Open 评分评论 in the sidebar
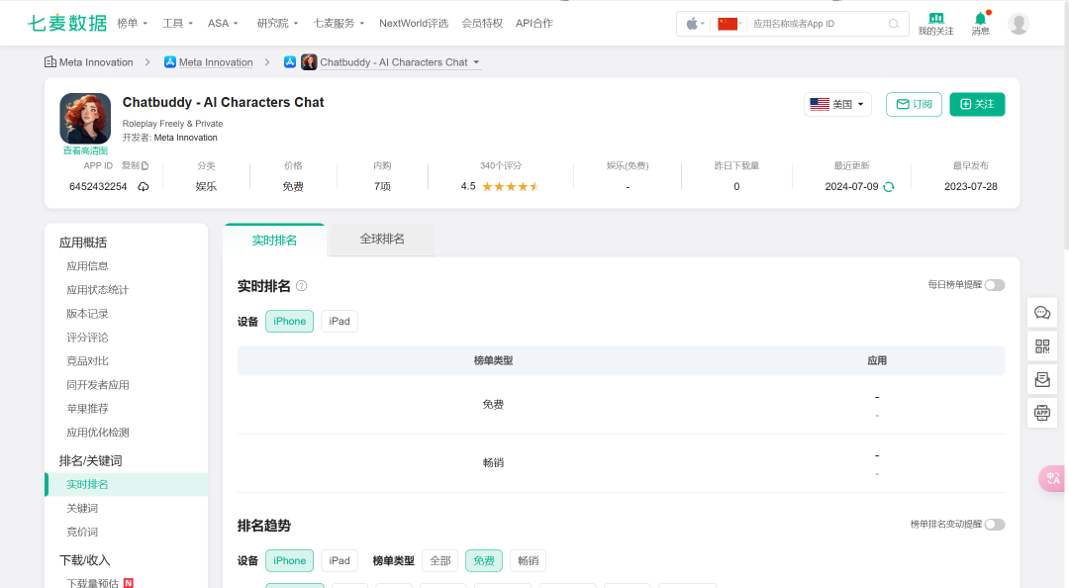The height and width of the screenshot is (588, 1069). (x=87, y=338)
